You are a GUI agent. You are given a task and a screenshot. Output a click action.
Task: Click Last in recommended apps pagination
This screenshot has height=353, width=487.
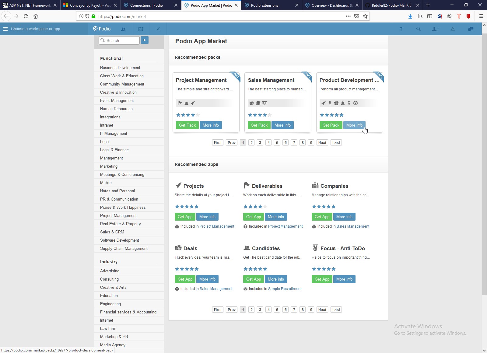(x=336, y=309)
